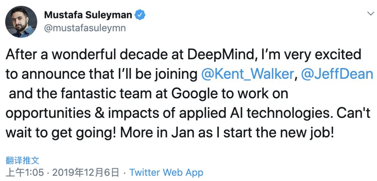Click the 上午1:05 timestamp
Viewport: 377px width, 181px height.
coord(24,172)
